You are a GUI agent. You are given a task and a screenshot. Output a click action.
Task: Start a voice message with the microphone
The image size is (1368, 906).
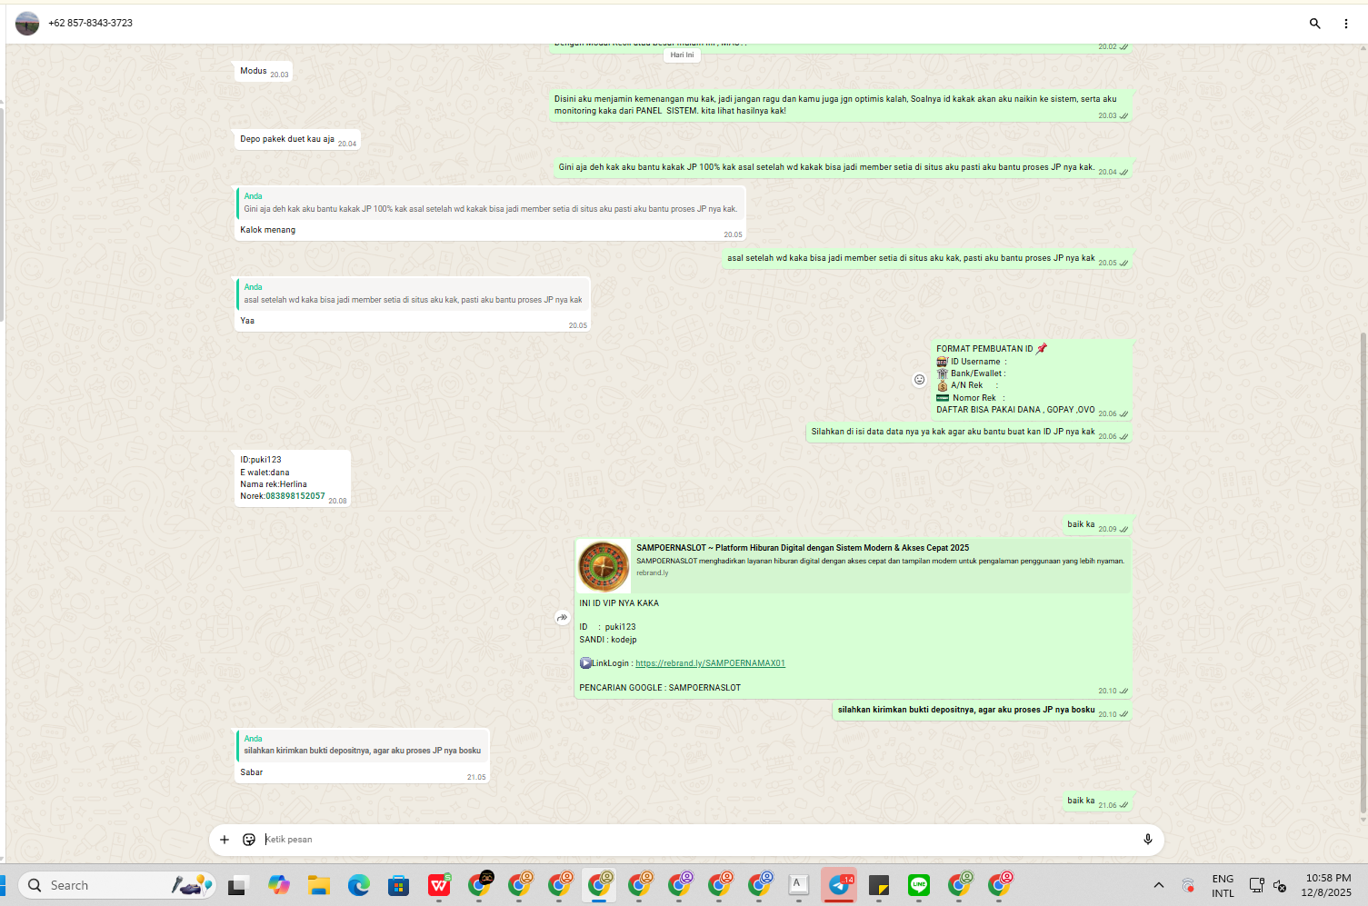pyautogui.click(x=1147, y=840)
